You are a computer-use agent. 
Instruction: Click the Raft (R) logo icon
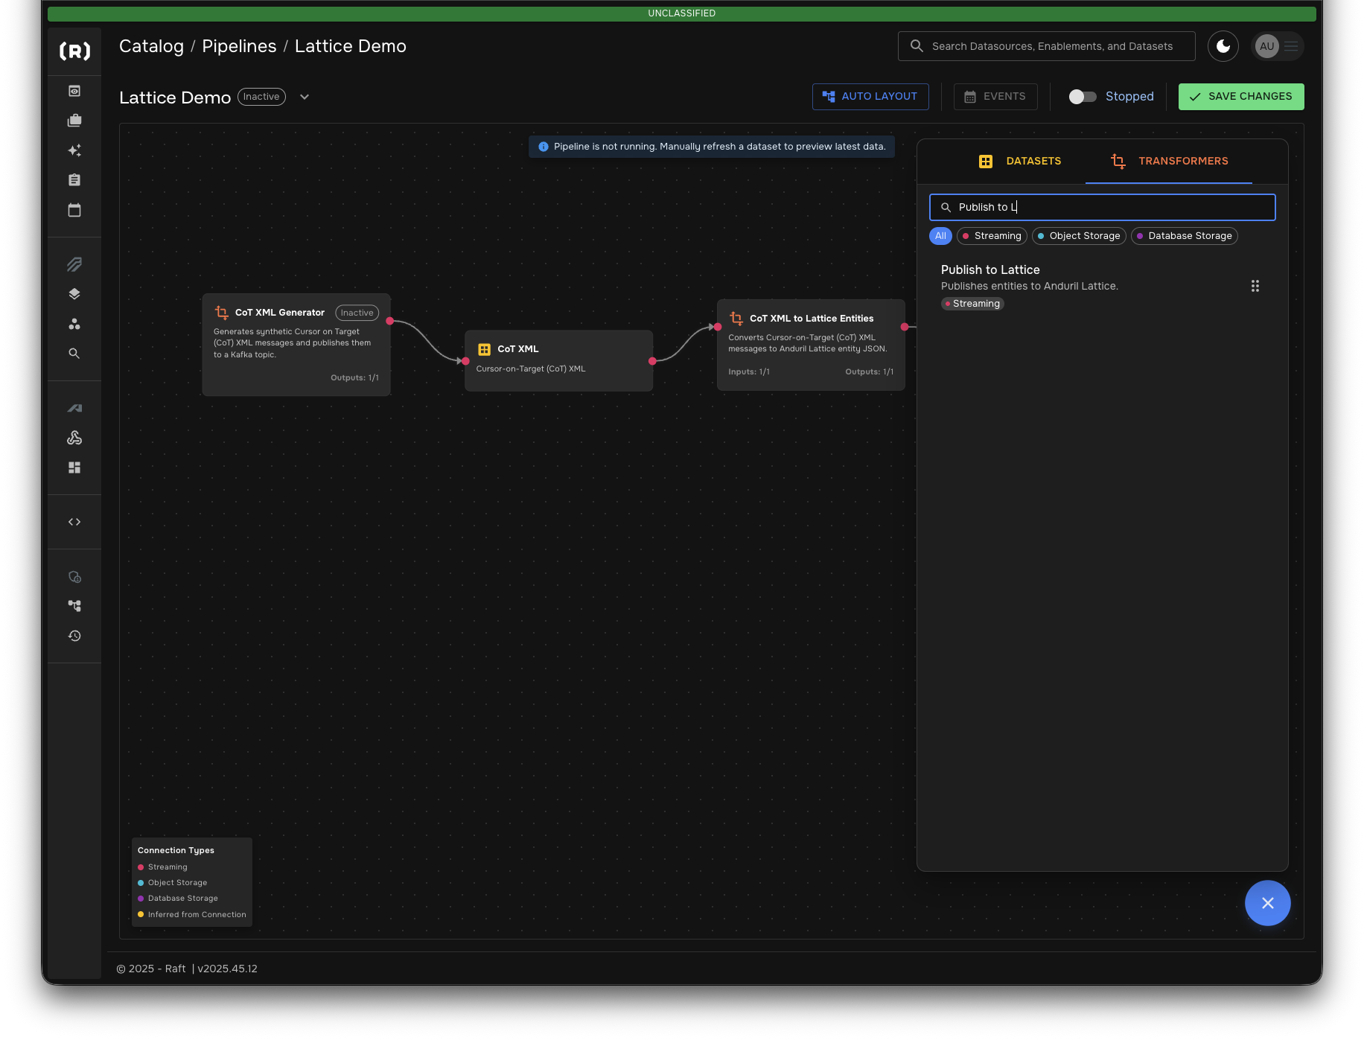[x=74, y=51]
